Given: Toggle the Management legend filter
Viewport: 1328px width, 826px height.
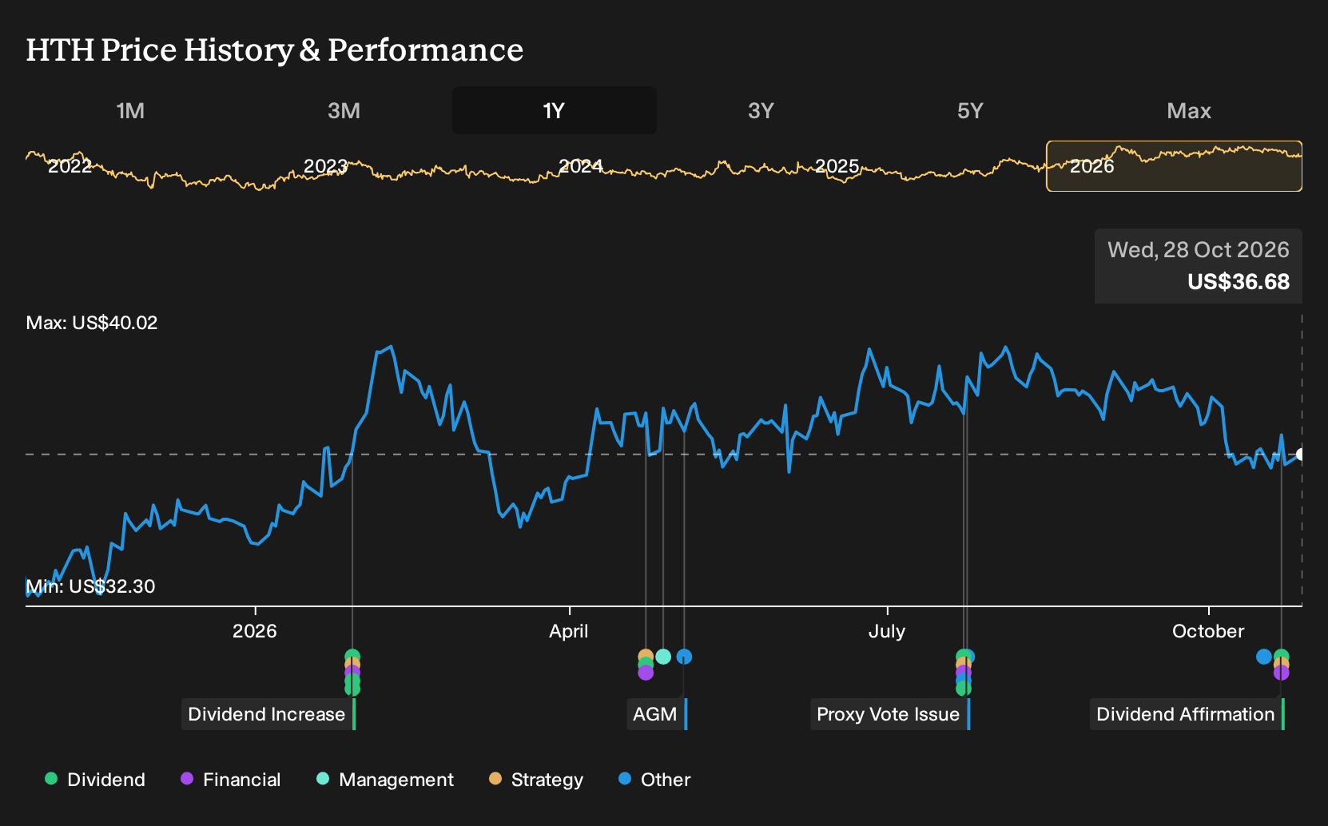Looking at the screenshot, I should point(385,780).
